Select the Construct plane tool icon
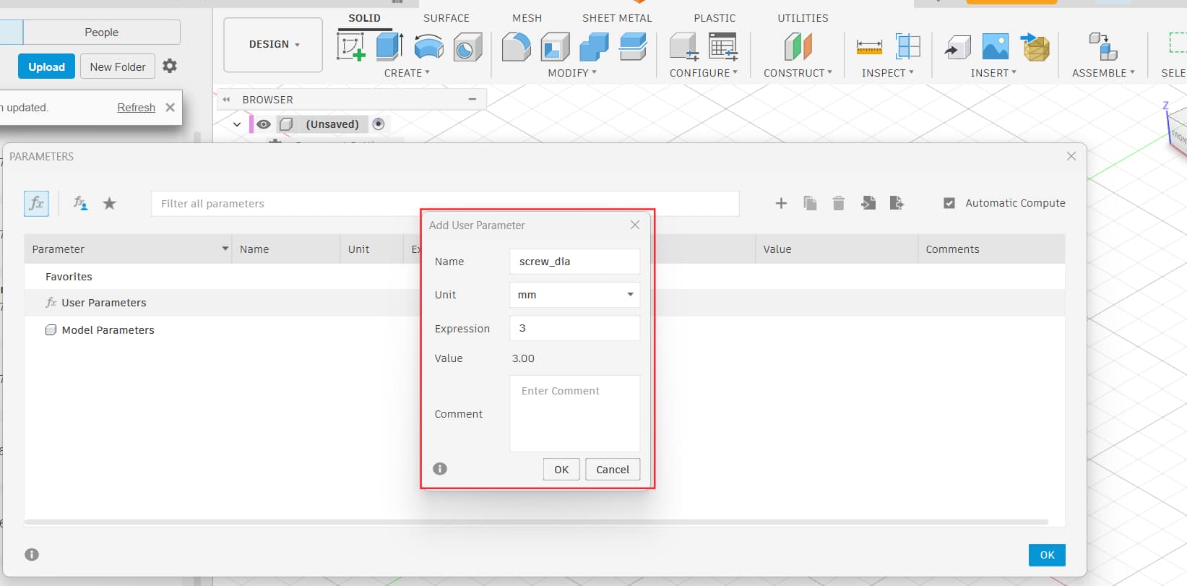The image size is (1187, 586). pos(798,48)
